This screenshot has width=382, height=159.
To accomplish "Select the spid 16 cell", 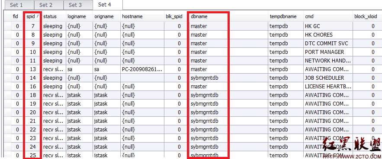I will pyautogui.click(x=33, y=87).
